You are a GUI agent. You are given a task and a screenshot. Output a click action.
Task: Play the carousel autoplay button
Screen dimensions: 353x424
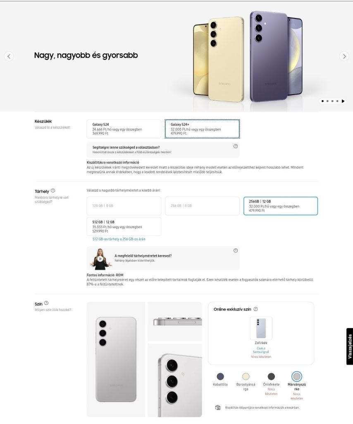pos(343,101)
